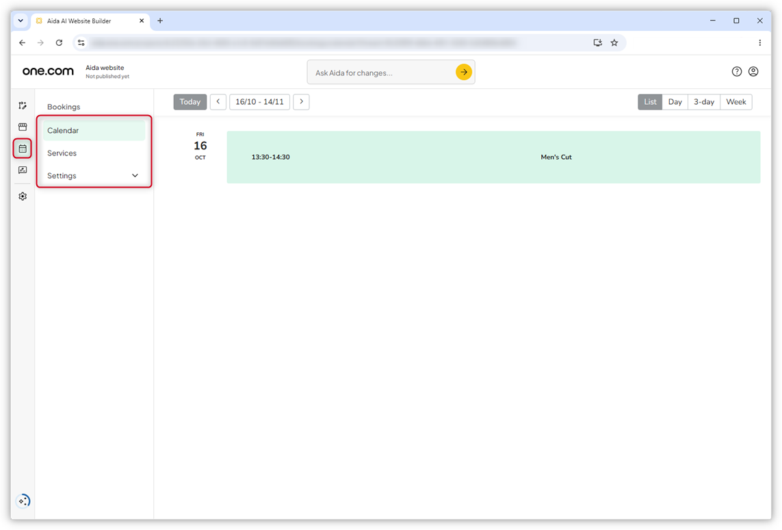Click the 13:30-14:30 booking time
782x530 pixels.
click(270, 157)
